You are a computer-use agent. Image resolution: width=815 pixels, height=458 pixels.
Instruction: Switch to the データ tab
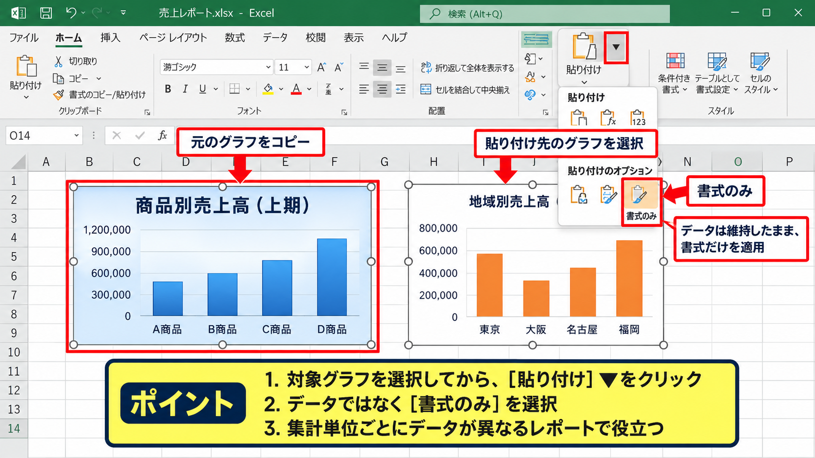click(275, 37)
